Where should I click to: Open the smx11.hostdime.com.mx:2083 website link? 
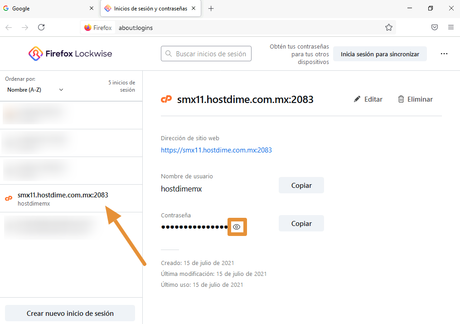(x=216, y=150)
